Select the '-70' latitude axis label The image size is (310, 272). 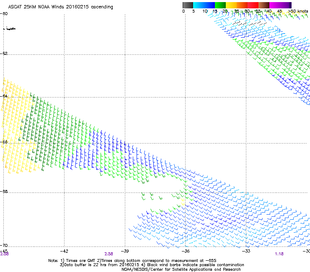point(4,246)
